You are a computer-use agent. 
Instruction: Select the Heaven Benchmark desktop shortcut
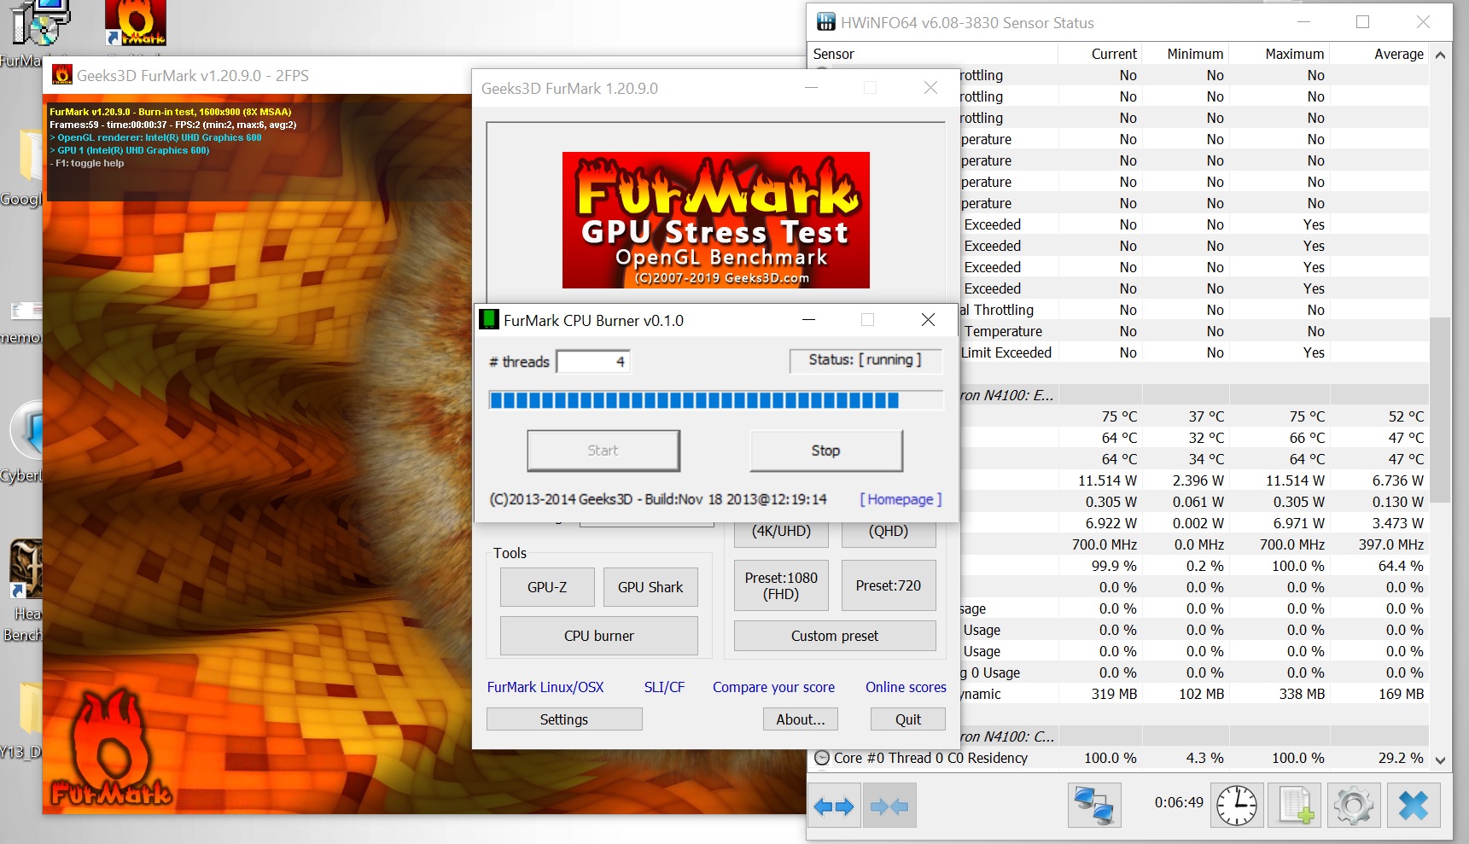26,589
